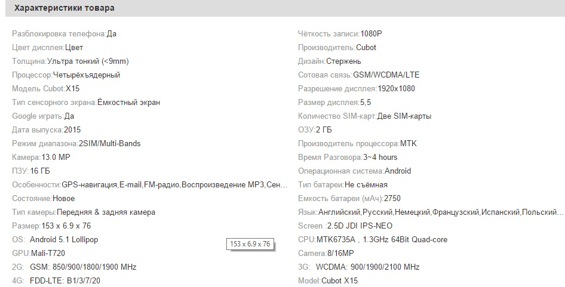Click the 'Характеристики товара' heading

[x=65, y=8]
